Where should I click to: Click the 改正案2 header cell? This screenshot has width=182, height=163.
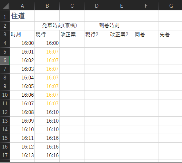[122, 35]
